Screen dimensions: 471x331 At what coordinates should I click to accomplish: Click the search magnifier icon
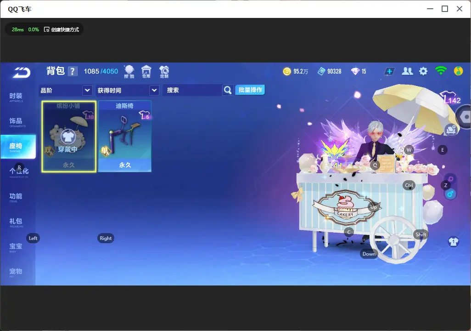[x=228, y=90]
